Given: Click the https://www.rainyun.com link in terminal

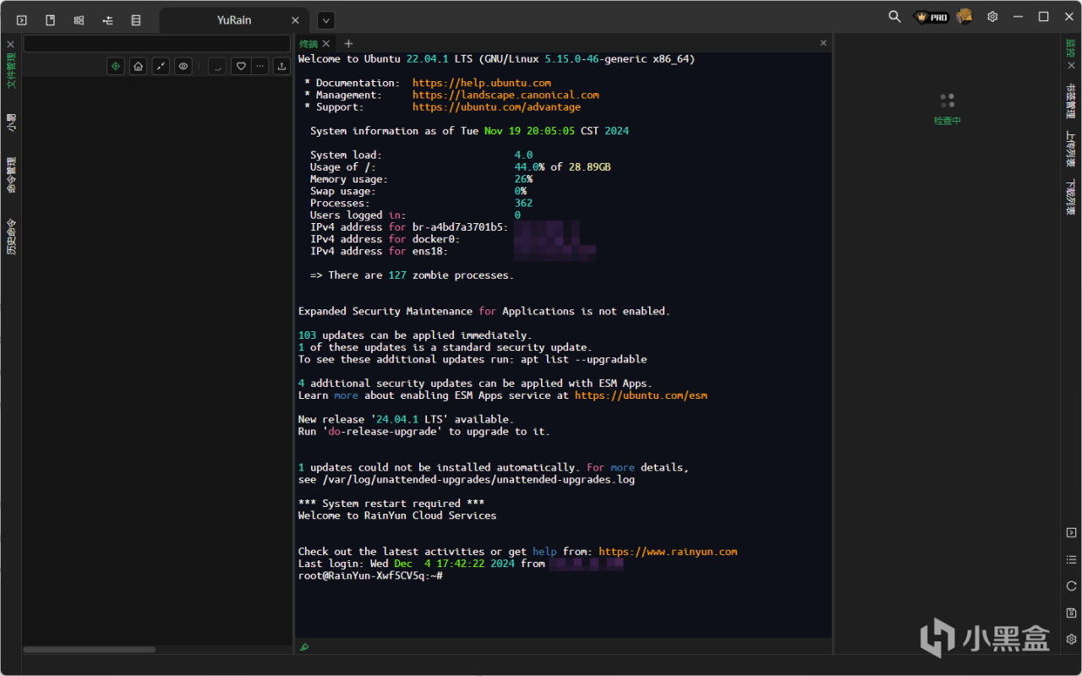Looking at the screenshot, I should point(668,552).
